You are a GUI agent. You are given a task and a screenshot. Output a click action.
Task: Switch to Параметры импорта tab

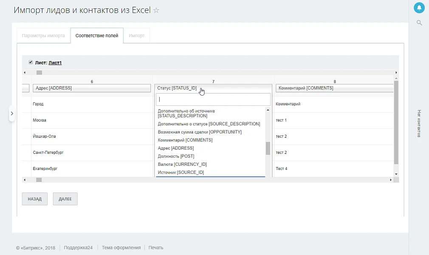click(x=43, y=36)
